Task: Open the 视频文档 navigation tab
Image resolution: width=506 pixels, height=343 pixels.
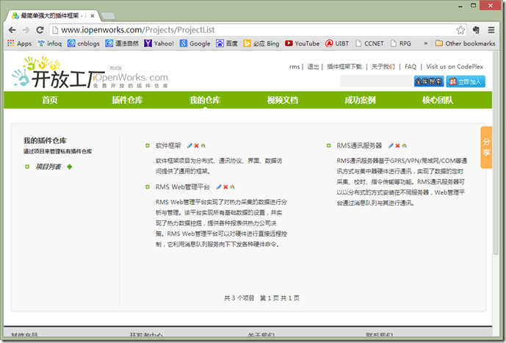Action: 282,100
